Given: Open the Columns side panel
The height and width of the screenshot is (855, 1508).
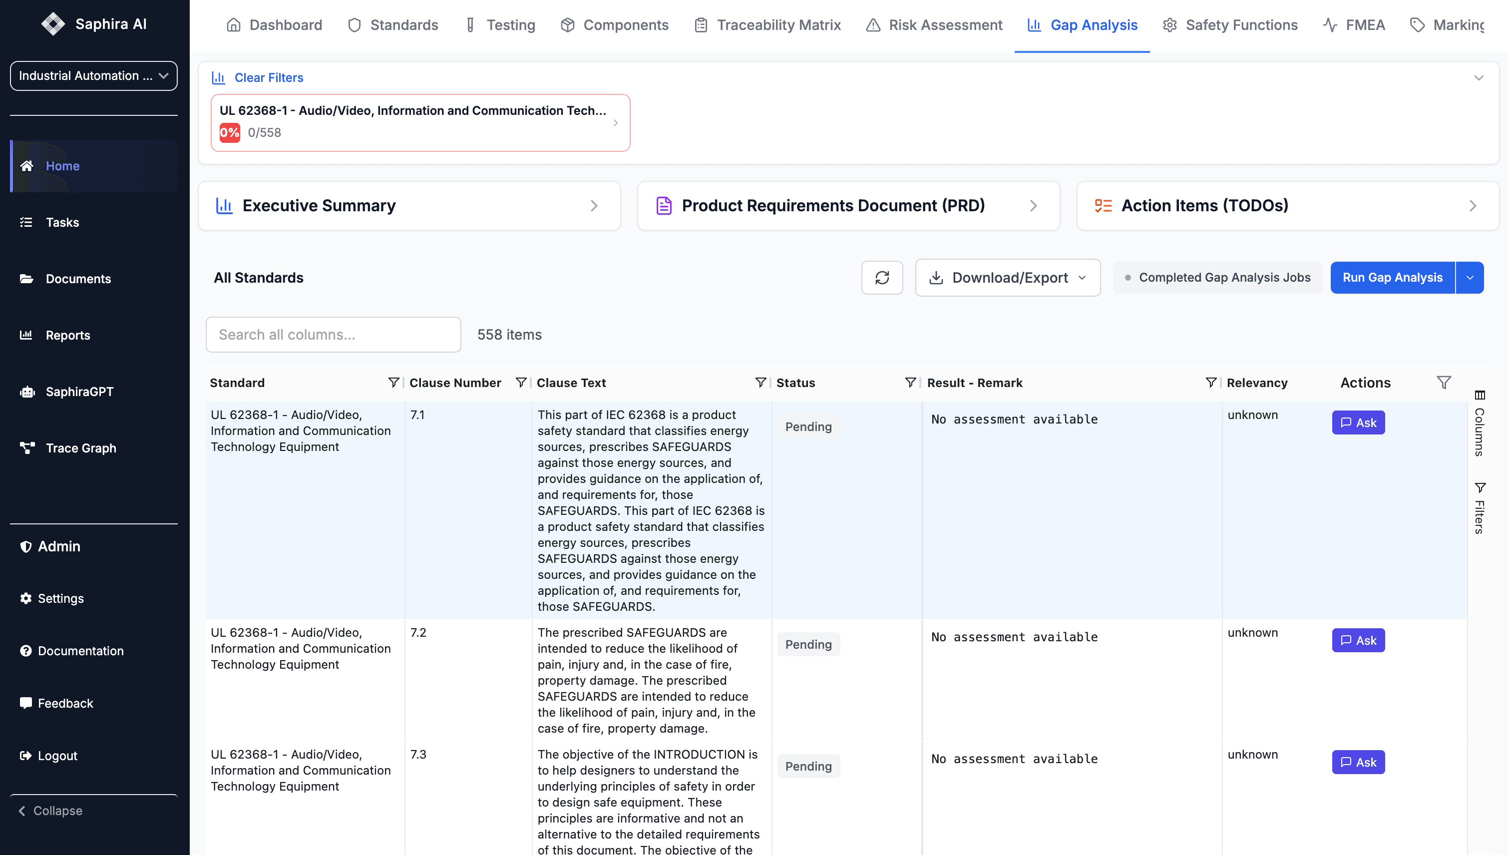Looking at the screenshot, I should (1479, 424).
